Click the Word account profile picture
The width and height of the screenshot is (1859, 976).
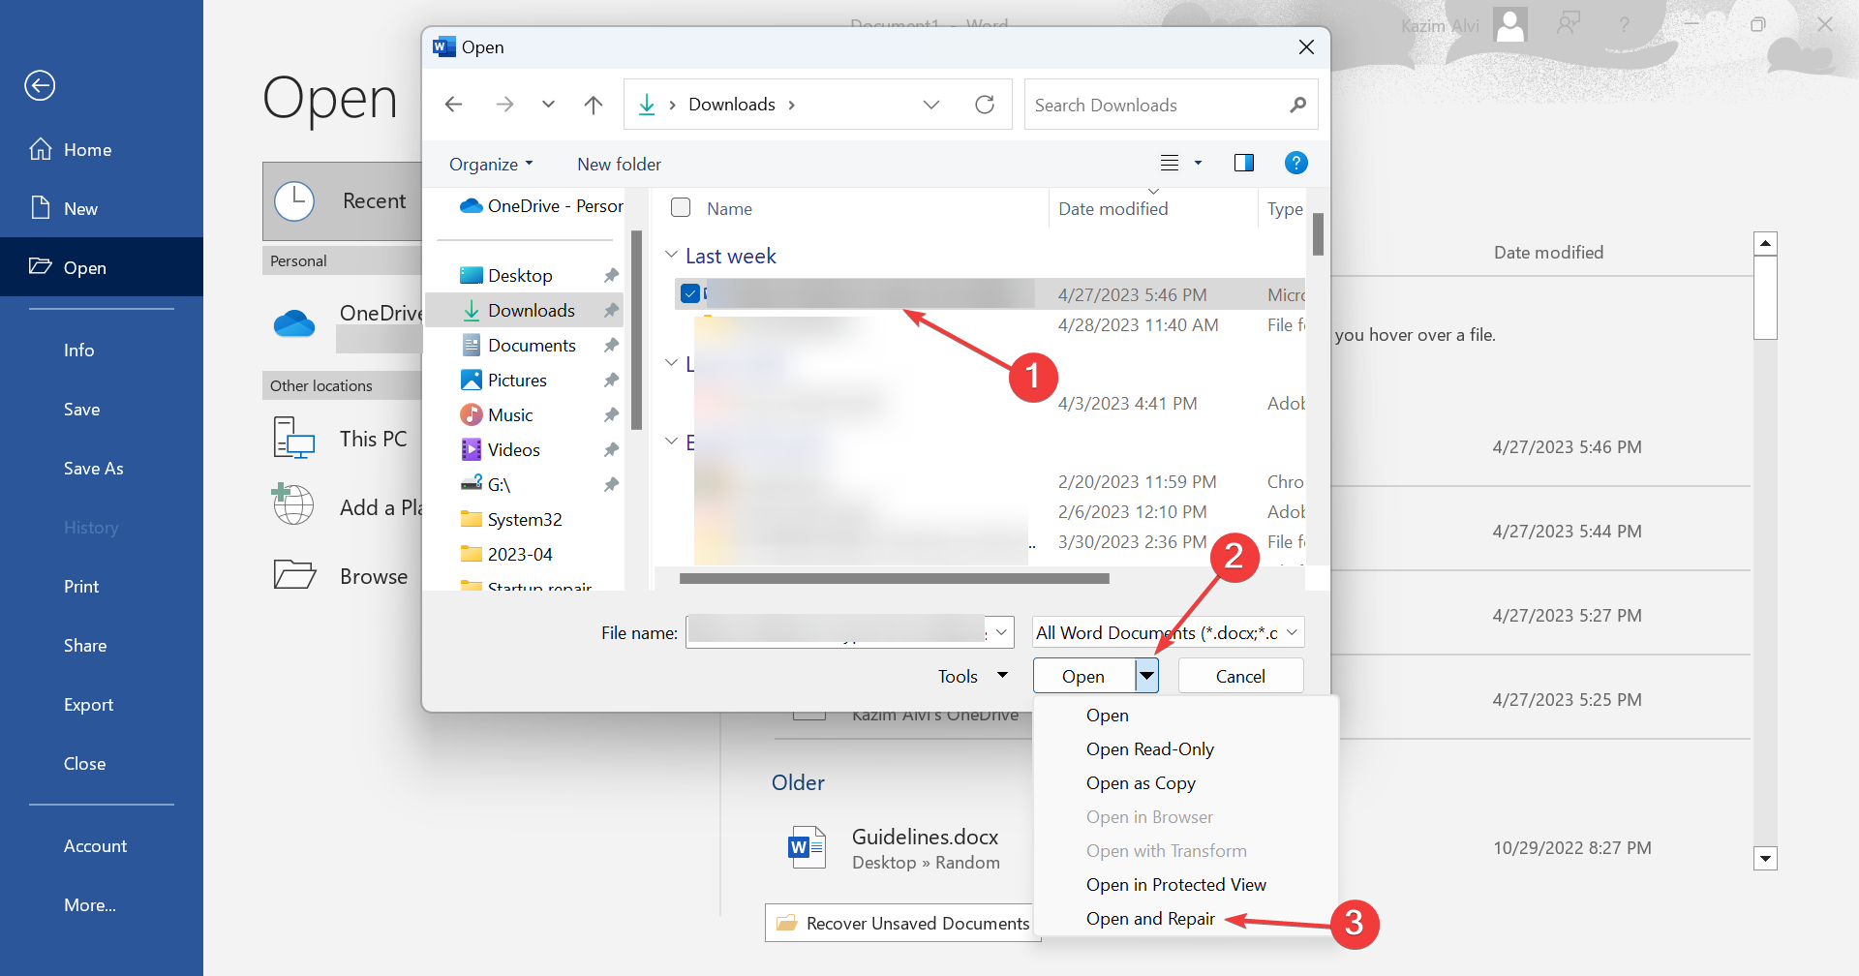[1510, 25]
